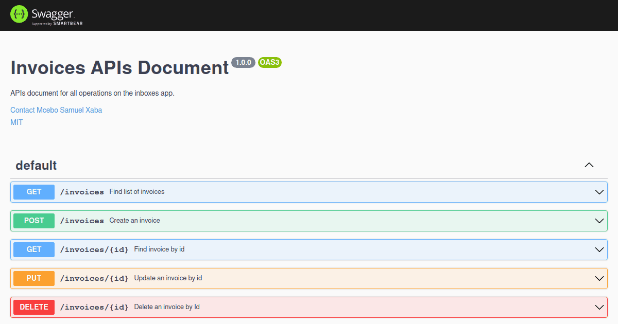Click the OAS3 badge
The height and width of the screenshot is (324, 618).
point(270,62)
